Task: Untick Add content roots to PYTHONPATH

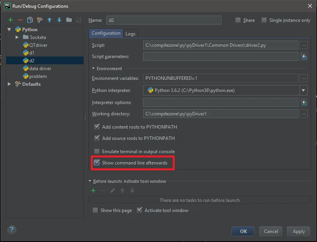Action: click(97, 127)
